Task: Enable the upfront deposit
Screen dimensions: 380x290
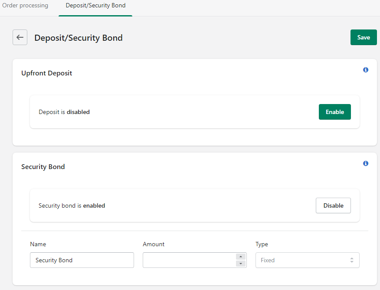Action: 335,112
